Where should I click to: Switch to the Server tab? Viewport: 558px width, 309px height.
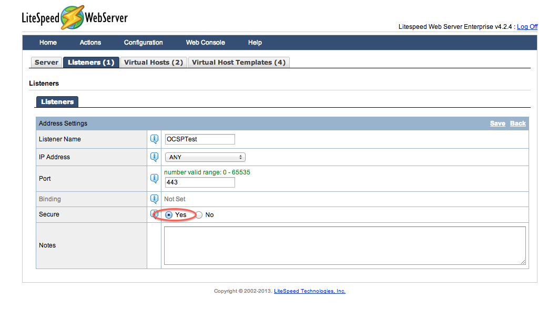click(x=46, y=62)
